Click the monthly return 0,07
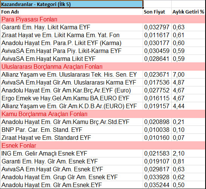The height and width of the screenshot is (189, 206). tap(188, 138)
